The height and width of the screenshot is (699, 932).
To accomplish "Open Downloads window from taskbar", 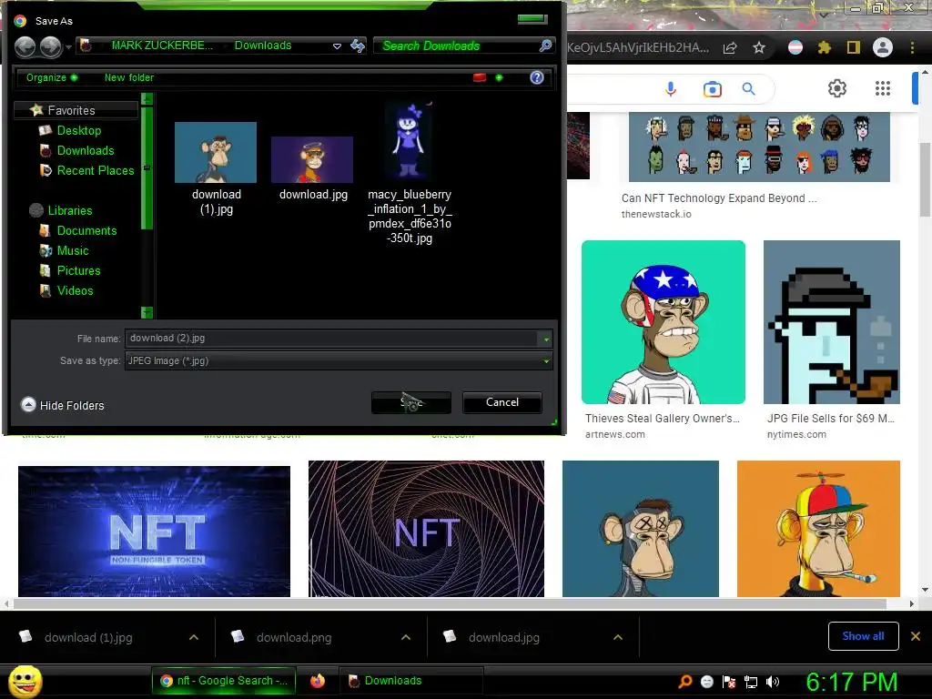I will coord(411,681).
